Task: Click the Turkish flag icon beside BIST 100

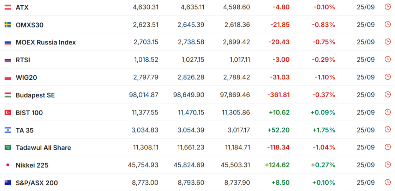Action: 8,112
